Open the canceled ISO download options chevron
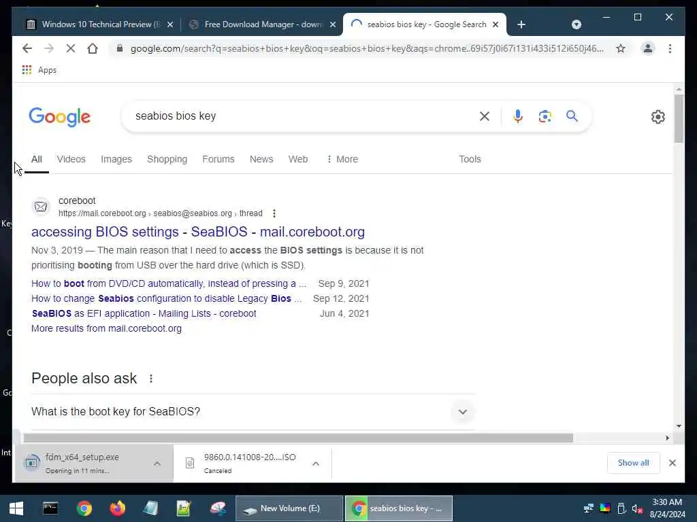697x522 pixels. click(316, 464)
